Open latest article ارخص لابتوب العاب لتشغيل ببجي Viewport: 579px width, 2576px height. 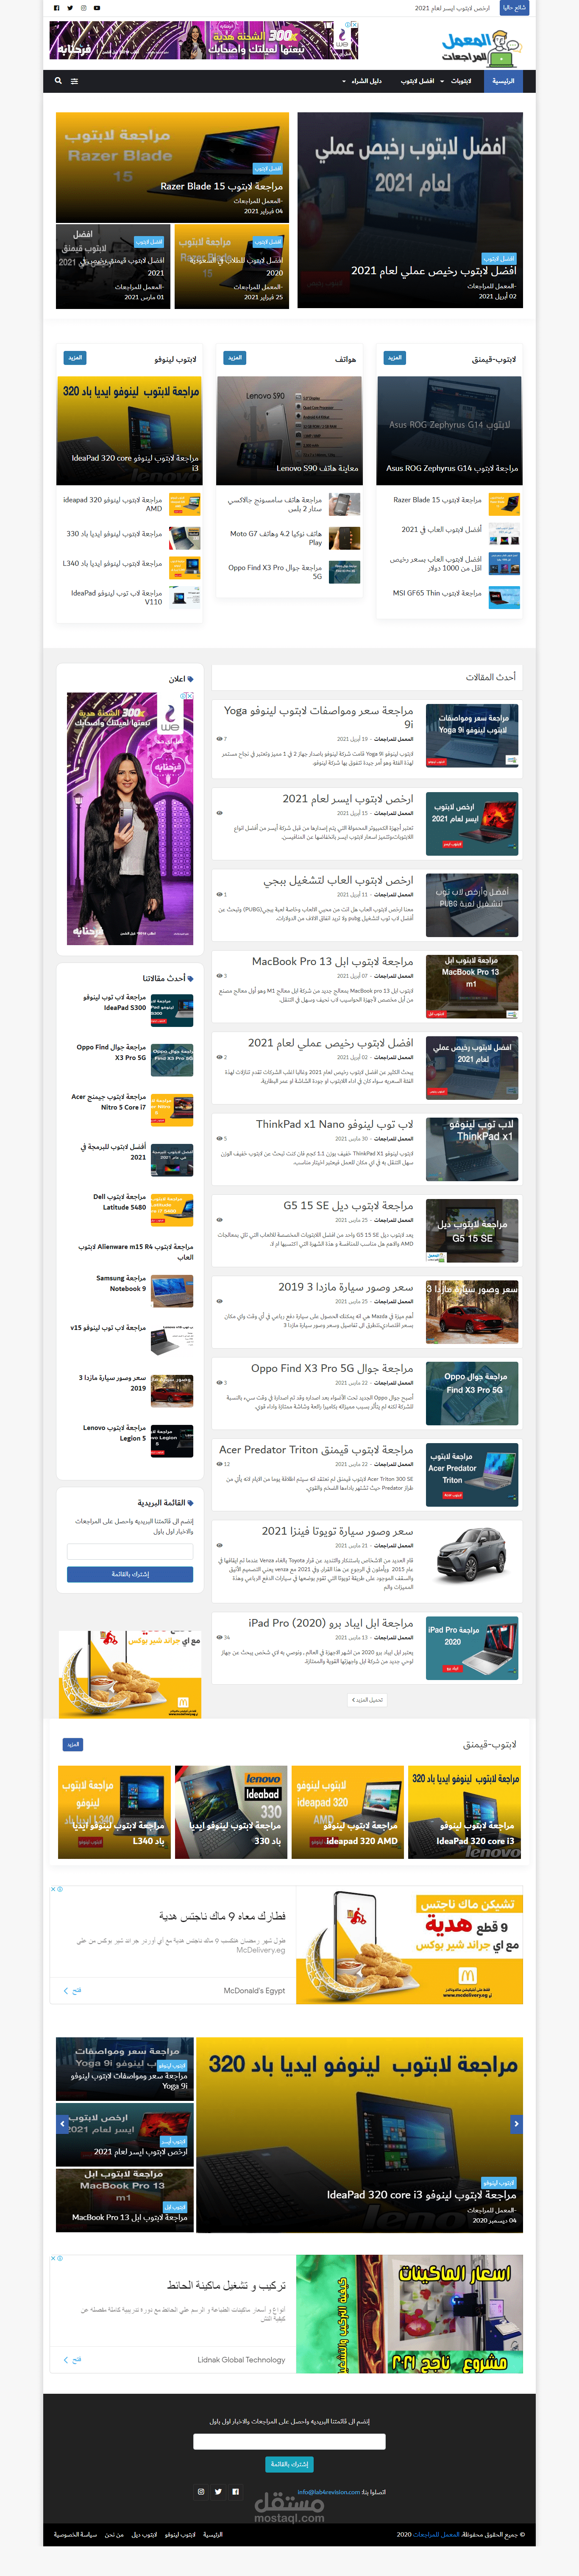338,880
